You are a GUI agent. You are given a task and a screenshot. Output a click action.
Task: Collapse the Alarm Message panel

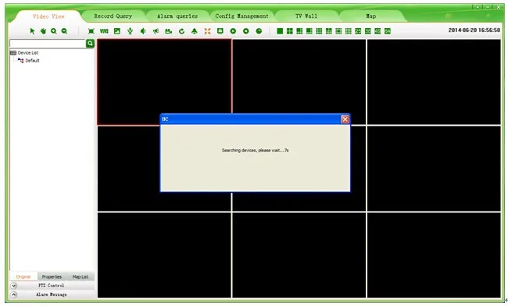(13, 294)
